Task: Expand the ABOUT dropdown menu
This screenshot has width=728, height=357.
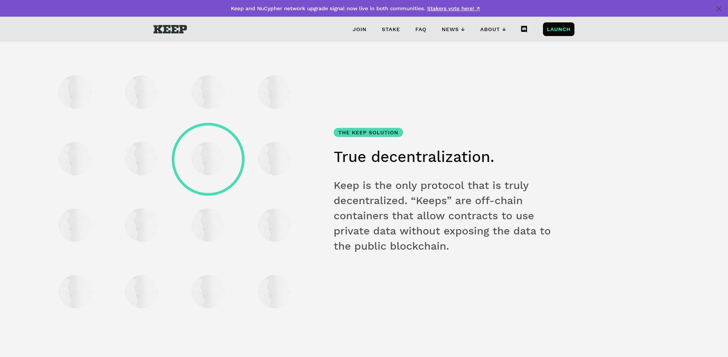Action: point(493,29)
